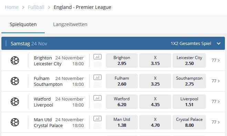Image resolution: width=227 pixels, height=136 pixels.
Task: Expand 77 more markets for Watford match
Action: [216, 102]
